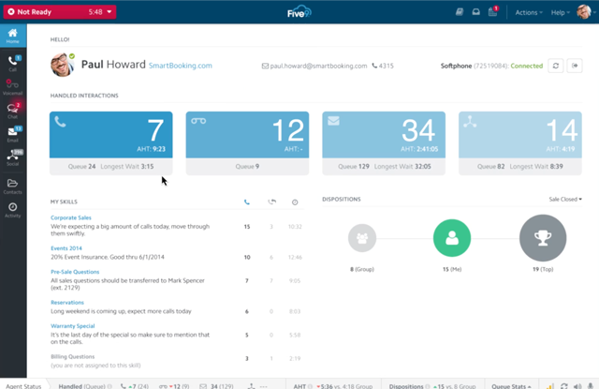Expand the Sale Closed dispositions filter

(x=564, y=199)
